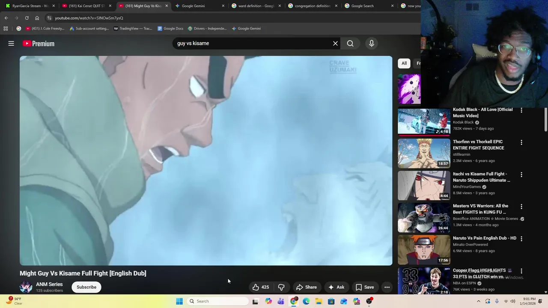Show hidden system tray icons chevron
Image resolution: width=548 pixels, height=308 pixels.
pyautogui.click(x=479, y=301)
